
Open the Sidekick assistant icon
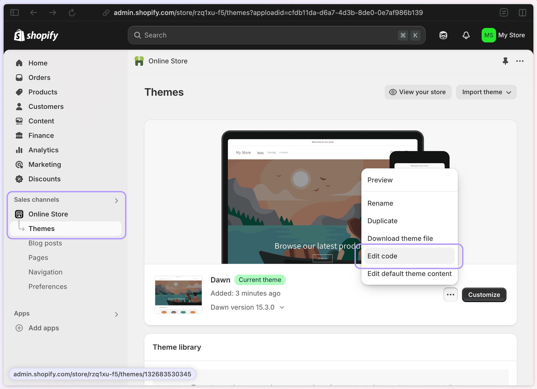click(443, 35)
